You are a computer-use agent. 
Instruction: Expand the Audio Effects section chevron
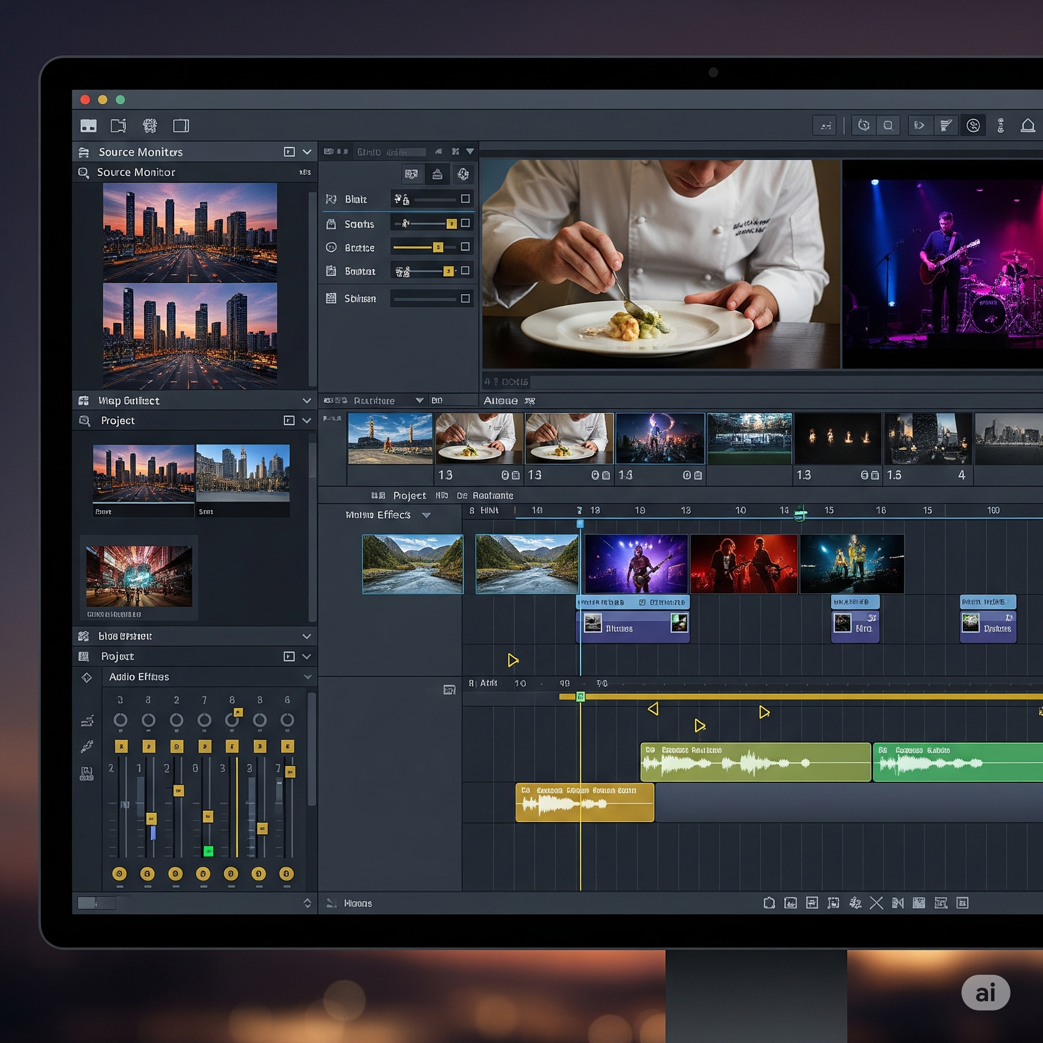coord(307,677)
